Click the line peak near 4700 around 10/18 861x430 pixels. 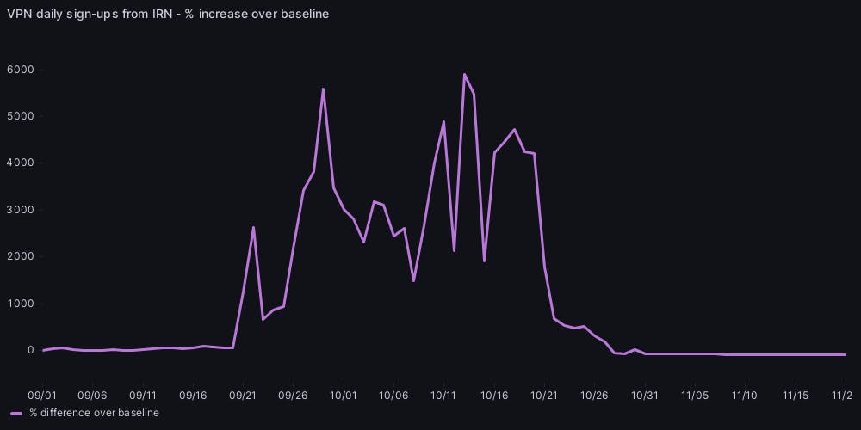pos(514,130)
